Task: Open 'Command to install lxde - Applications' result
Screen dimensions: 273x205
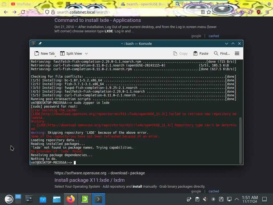Action: coord(98,20)
